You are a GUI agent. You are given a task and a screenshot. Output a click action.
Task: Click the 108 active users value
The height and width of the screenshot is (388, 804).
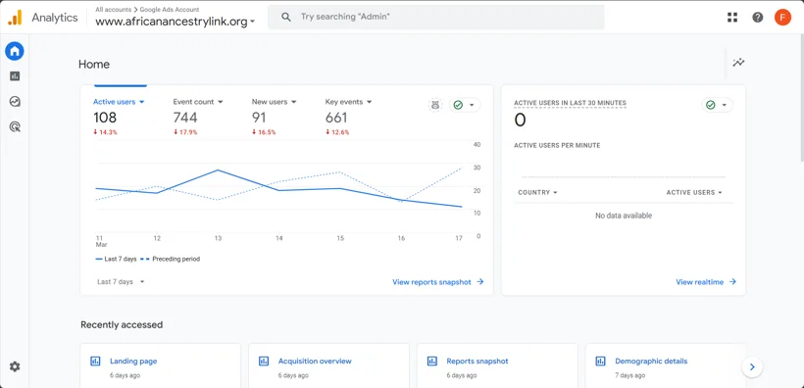105,118
